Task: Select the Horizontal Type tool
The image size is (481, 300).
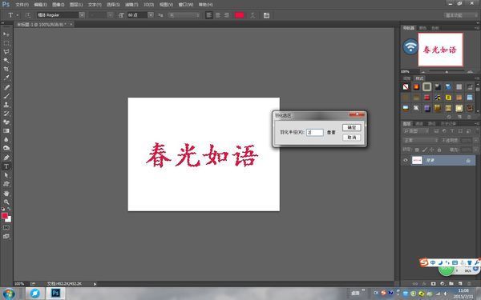Action: pos(6,166)
